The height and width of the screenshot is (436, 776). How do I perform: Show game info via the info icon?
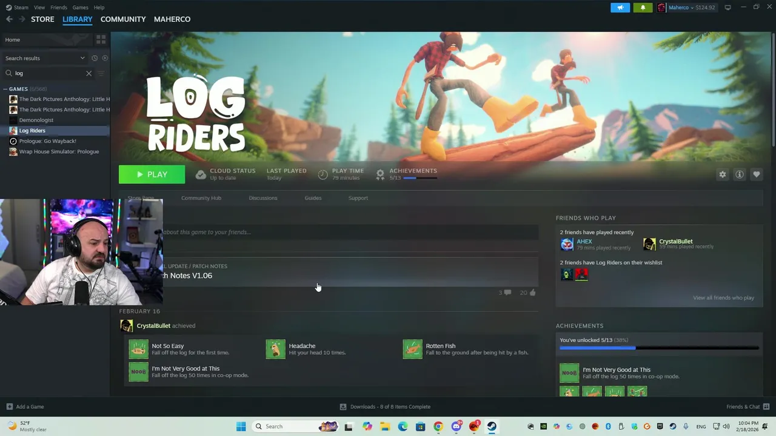point(740,174)
